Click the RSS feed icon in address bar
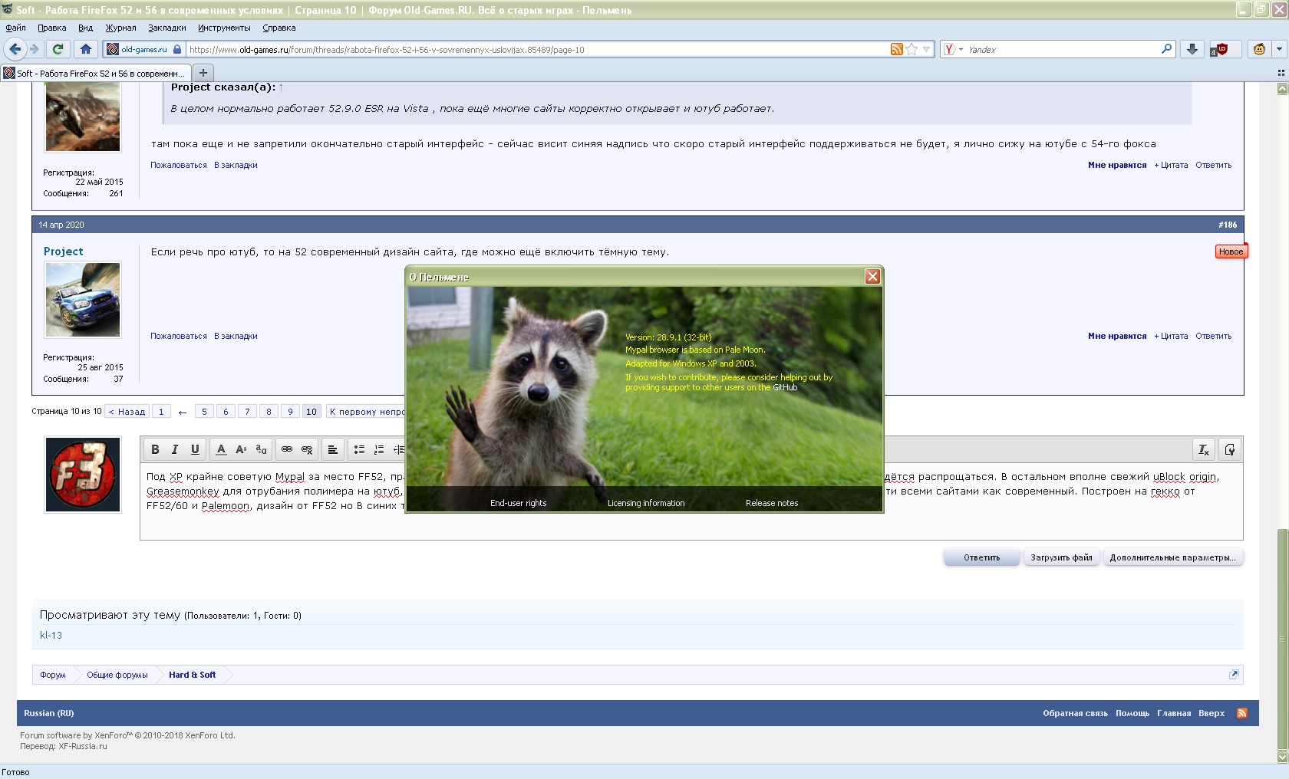The image size is (1289, 779). tap(896, 49)
